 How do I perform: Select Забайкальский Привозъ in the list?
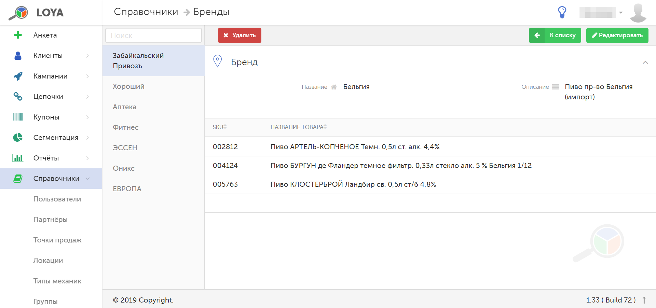(x=153, y=61)
